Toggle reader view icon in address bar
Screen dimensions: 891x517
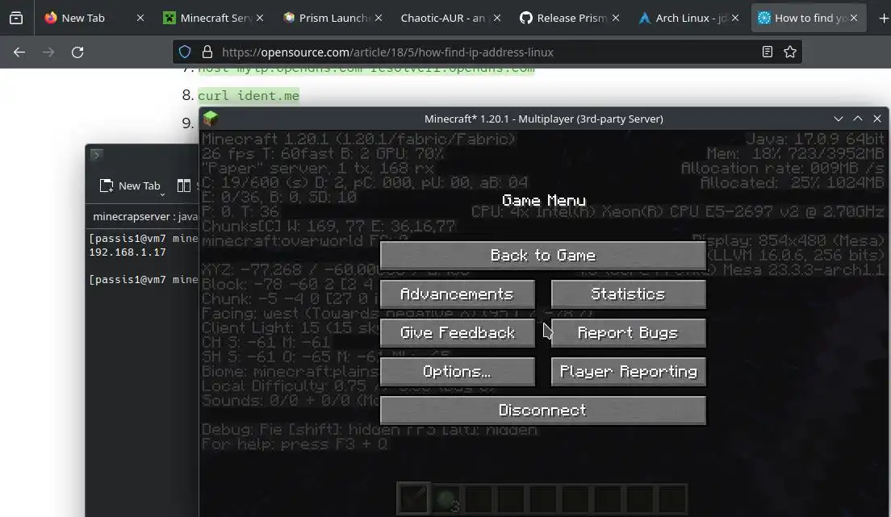(x=768, y=52)
